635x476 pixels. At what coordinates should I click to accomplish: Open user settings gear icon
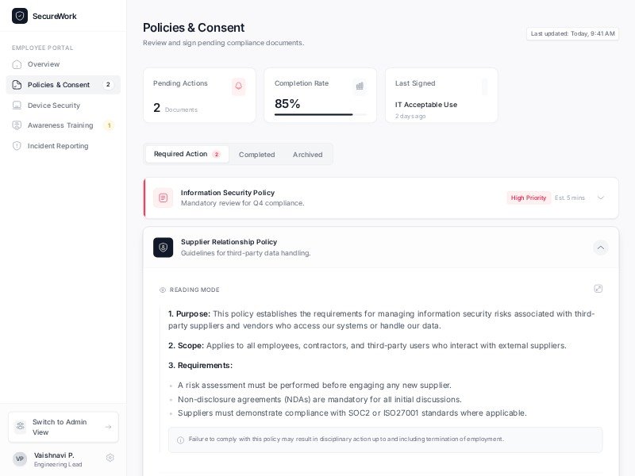coord(110,458)
